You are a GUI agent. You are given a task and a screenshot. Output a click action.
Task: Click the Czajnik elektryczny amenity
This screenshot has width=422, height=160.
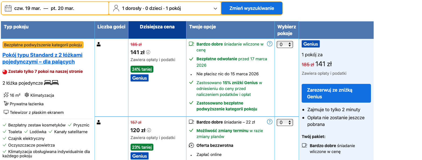click(26, 138)
